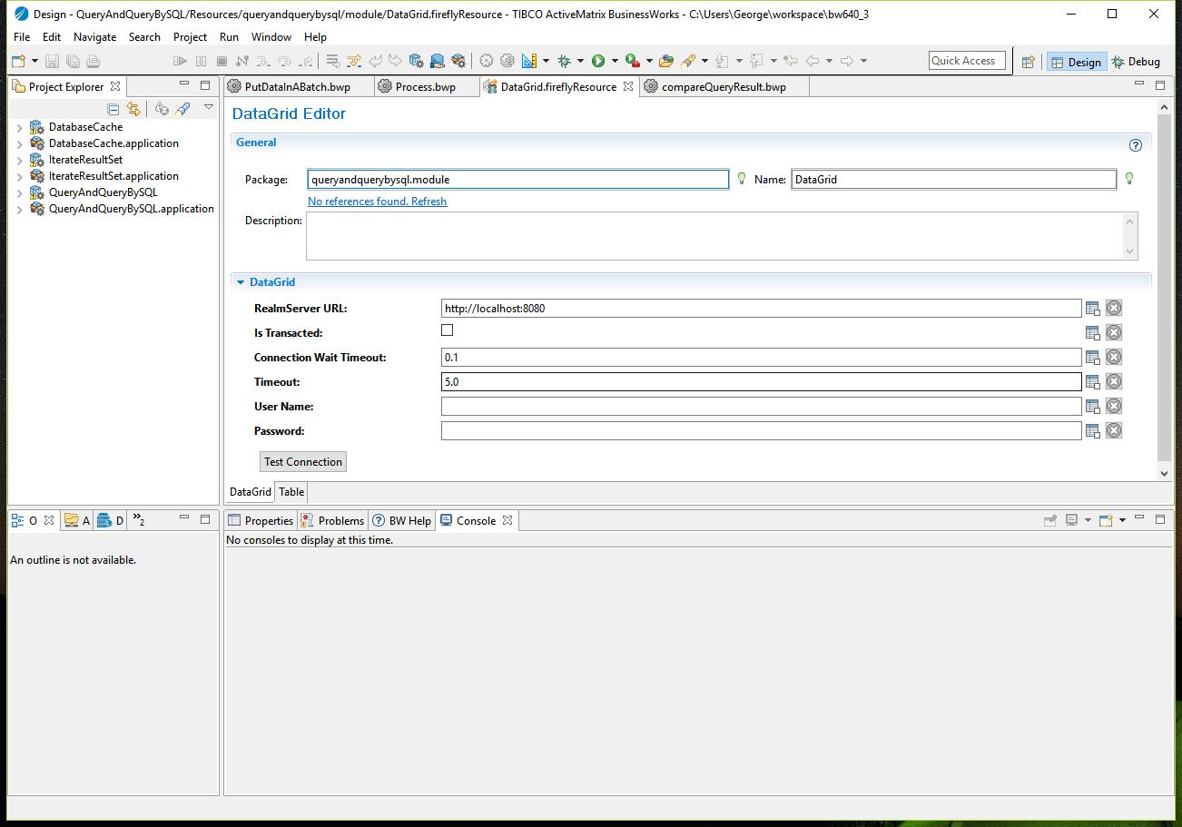Click 'No references found. Refresh' link

point(377,202)
